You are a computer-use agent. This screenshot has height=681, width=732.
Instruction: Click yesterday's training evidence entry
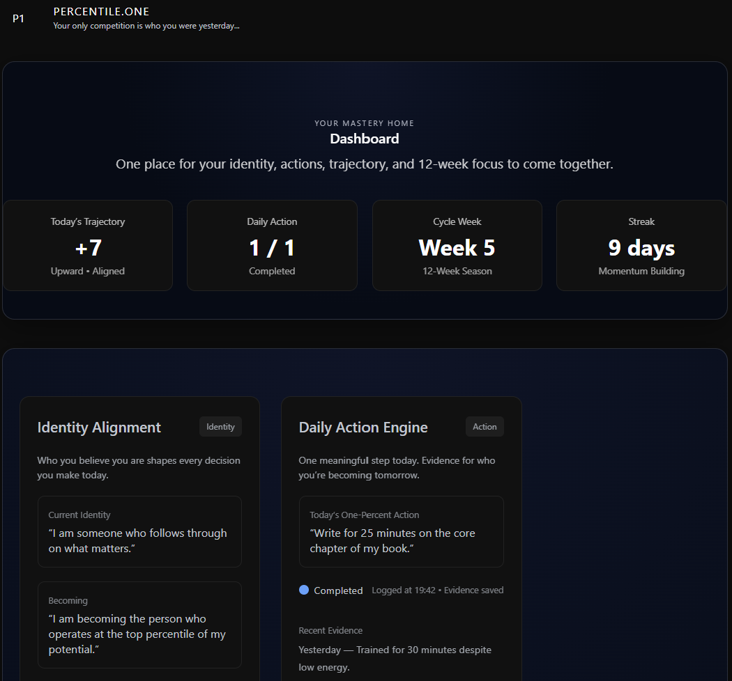(395, 658)
